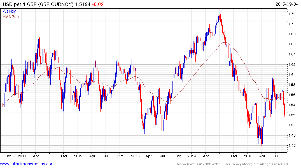Click the 2014 label on the time axis

tap(192, 156)
